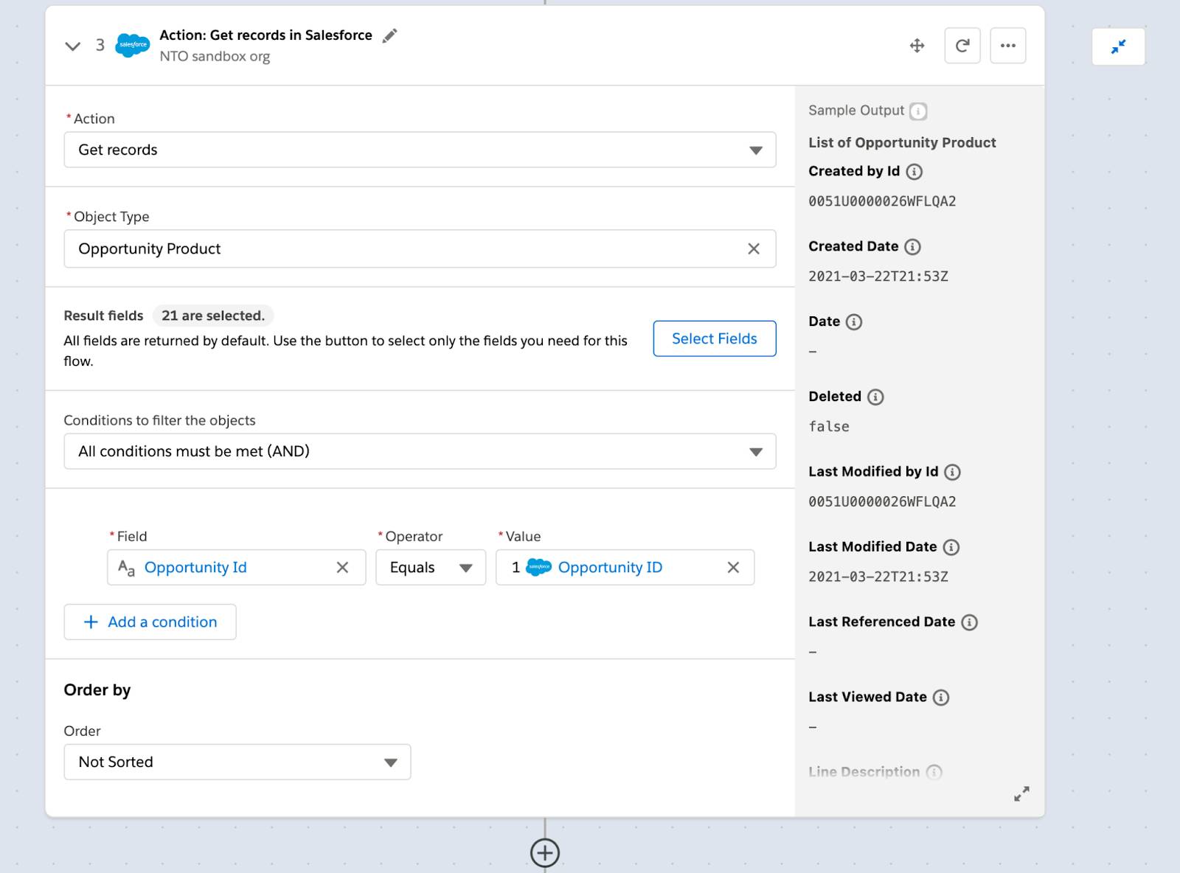The height and width of the screenshot is (873, 1180).
Task: Click info icon beside Last Modified Date
Action: point(951,547)
